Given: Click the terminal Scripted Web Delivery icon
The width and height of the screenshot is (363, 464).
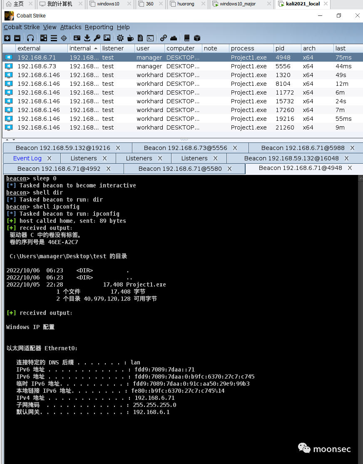Looking at the screenshot, I should [x=150, y=38].
